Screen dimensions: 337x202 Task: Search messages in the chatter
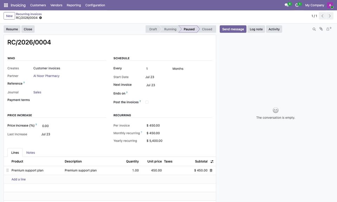click(x=314, y=29)
